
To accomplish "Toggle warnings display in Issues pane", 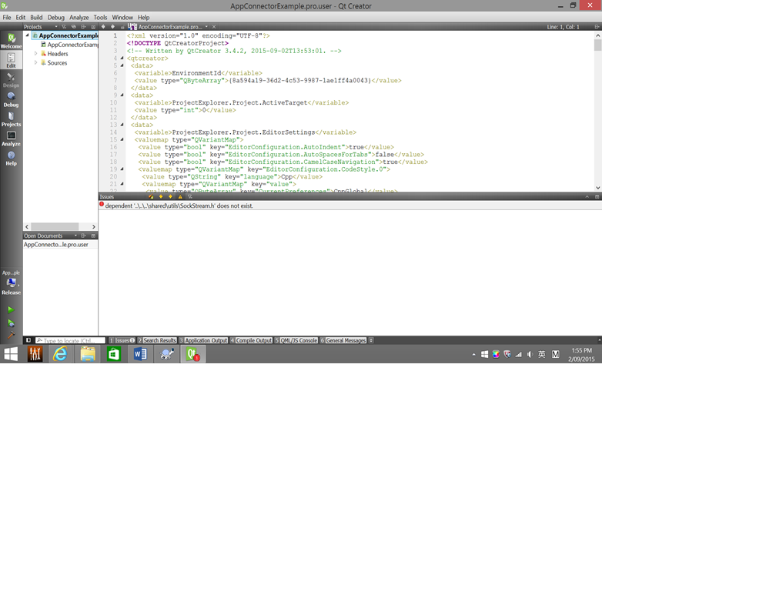I will [180, 196].
